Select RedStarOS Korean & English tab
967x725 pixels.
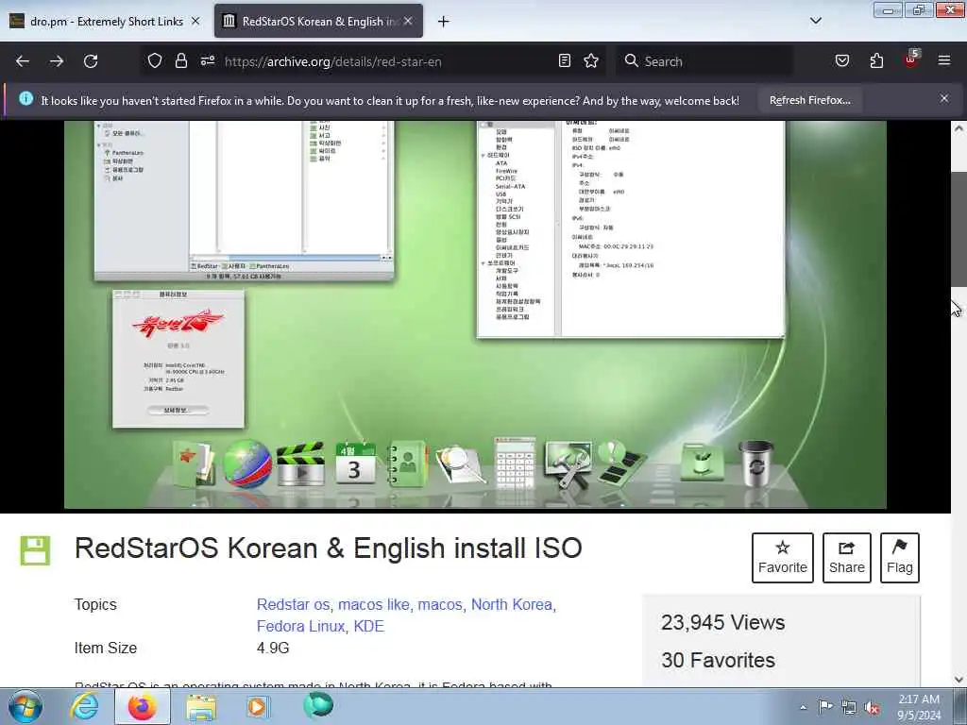[x=318, y=22]
